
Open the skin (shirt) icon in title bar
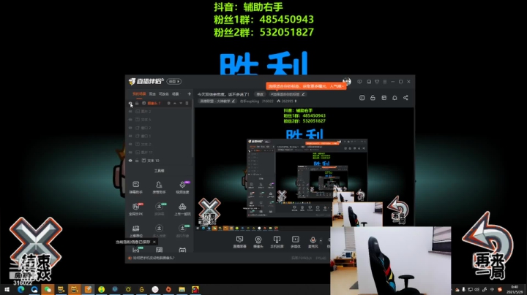click(377, 82)
